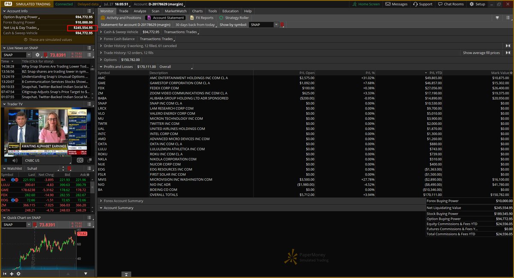Open Watchlist gadget menu icon
Viewport: 514px width, 278px height.
click(90, 168)
